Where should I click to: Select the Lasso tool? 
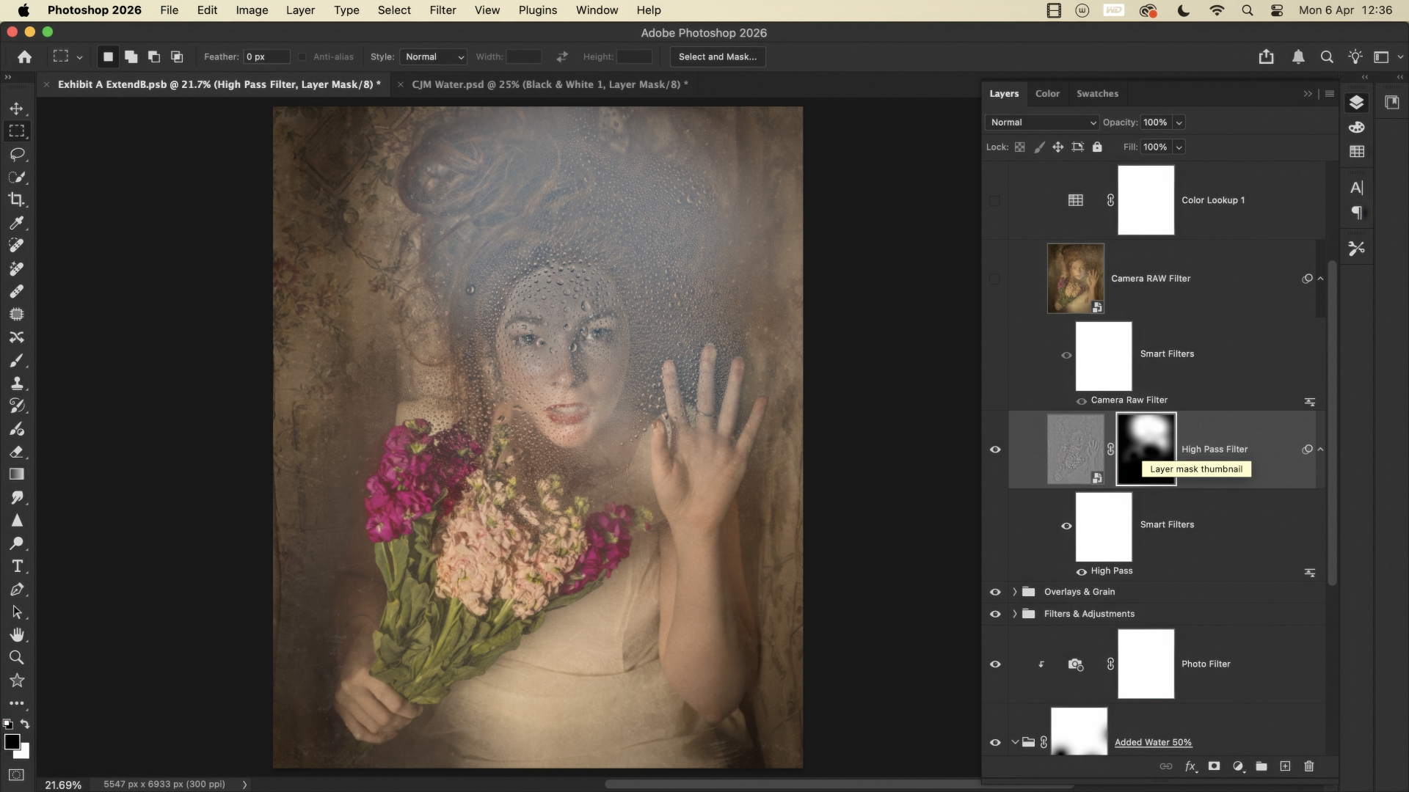(16, 154)
